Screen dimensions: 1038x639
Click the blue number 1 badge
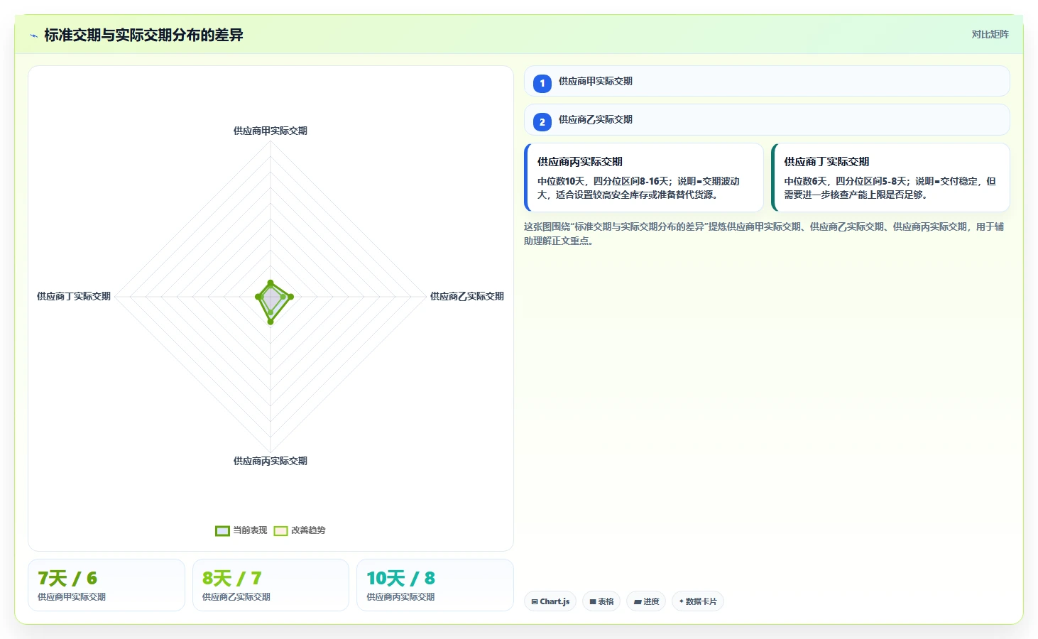coord(542,83)
